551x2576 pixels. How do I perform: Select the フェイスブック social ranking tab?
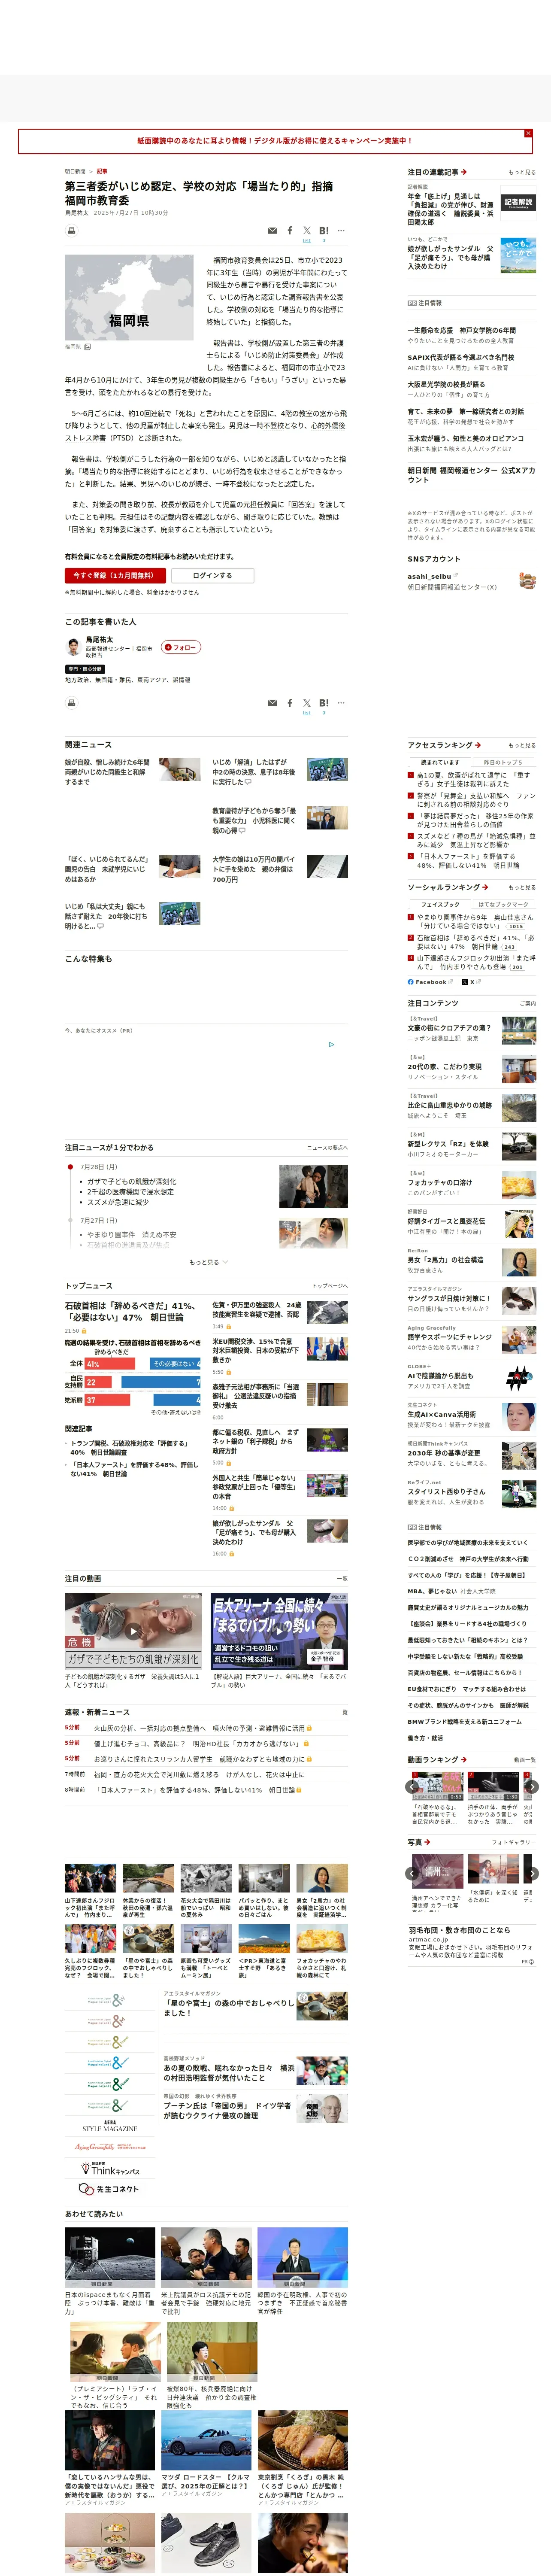[440, 904]
